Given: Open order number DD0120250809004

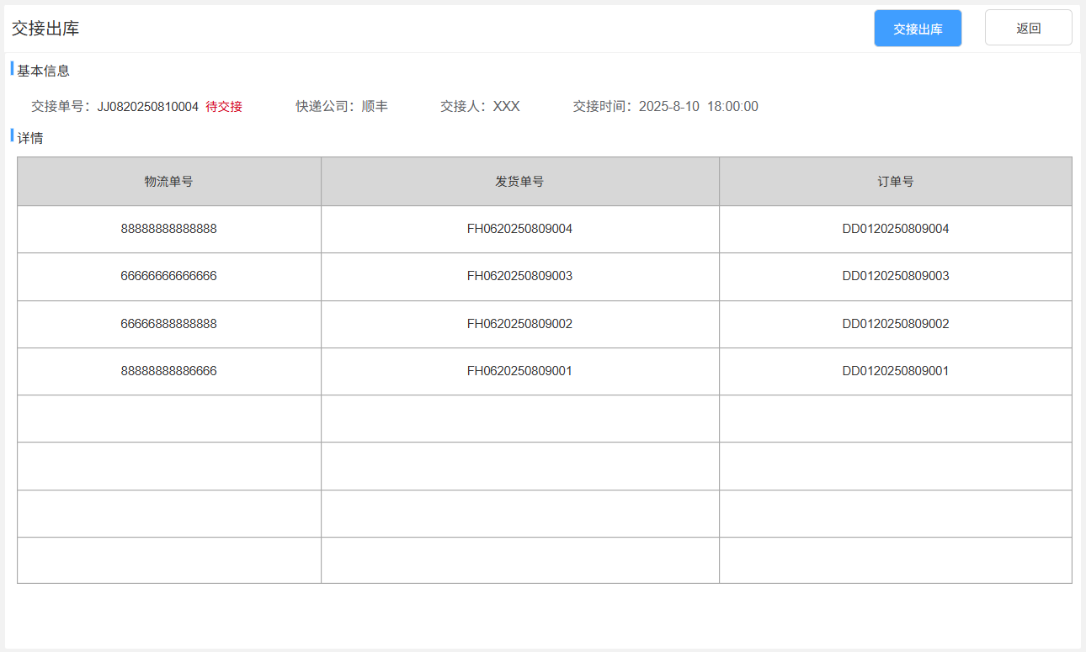Looking at the screenshot, I should 895,229.
